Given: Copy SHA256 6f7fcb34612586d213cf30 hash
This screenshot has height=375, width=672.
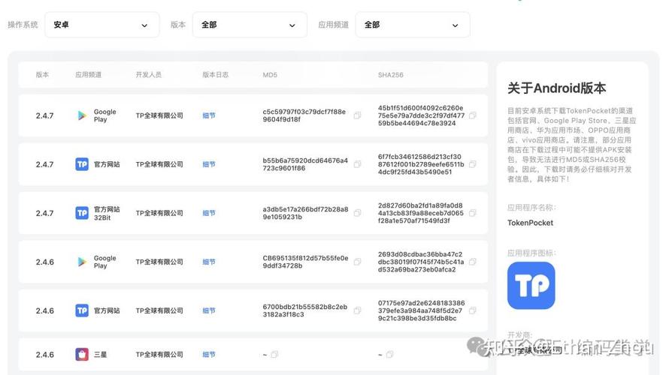Looking at the screenshot, I should [472, 164].
